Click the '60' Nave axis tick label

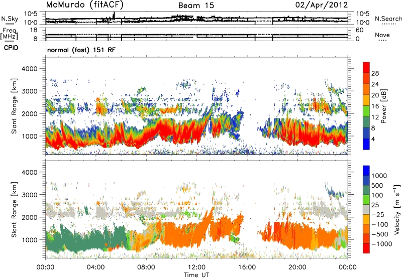pos(359,30)
